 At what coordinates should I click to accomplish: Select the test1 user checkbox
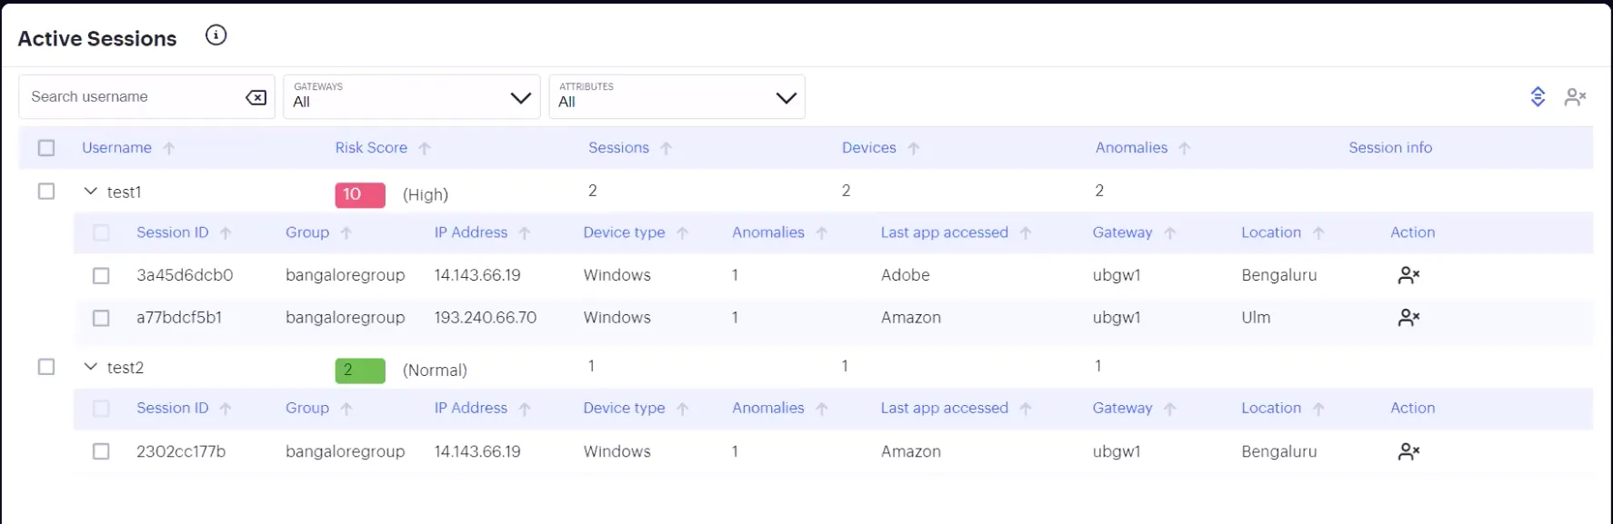pyautogui.click(x=46, y=192)
